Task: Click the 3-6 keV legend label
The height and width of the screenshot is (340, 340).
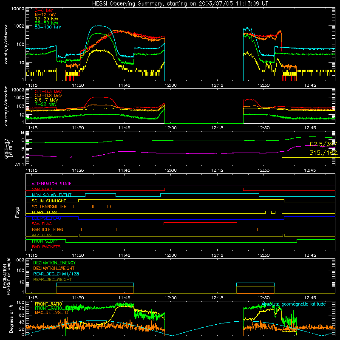Action: (x=44, y=10)
